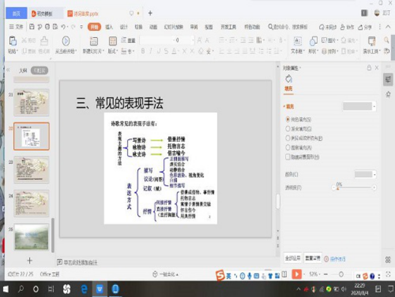This screenshot has height=297, width=395.
Task: Switch to the Insert ribbon tab
Action: (x=109, y=27)
